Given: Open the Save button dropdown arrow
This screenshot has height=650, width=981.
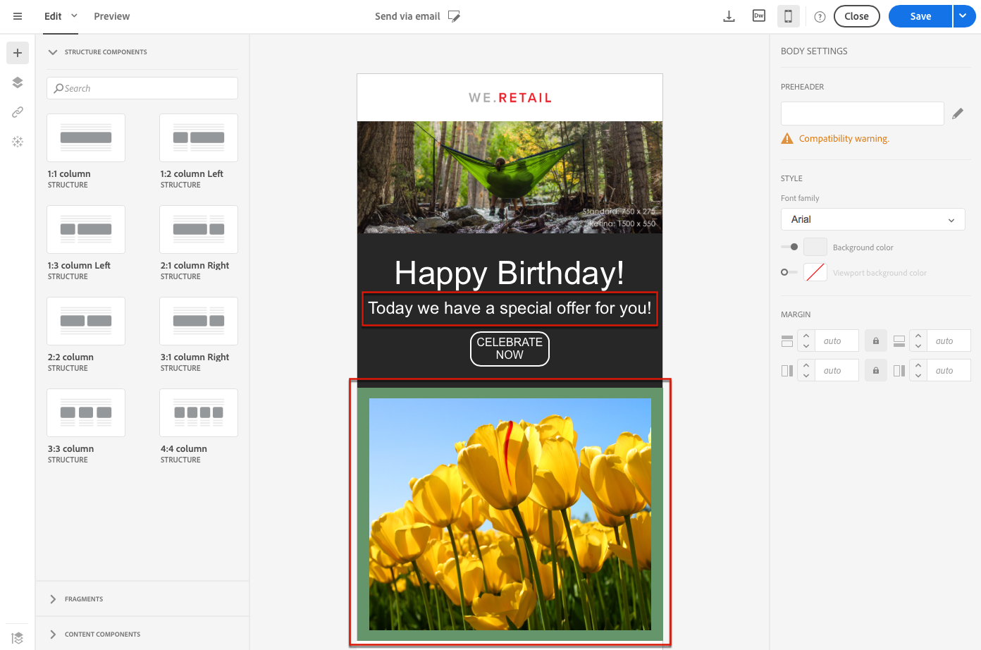Looking at the screenshot, I should (964, 16).
